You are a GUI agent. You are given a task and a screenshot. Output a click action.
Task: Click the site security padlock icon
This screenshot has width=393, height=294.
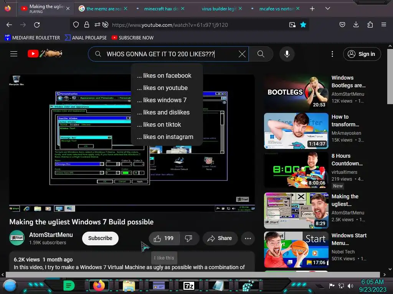click(87, 25)
